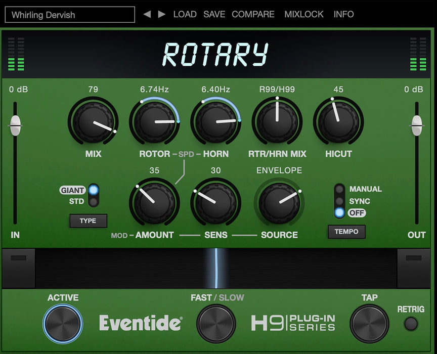Click the OUT level slider handle
The image size is (437, 354).
click(417, 125)
